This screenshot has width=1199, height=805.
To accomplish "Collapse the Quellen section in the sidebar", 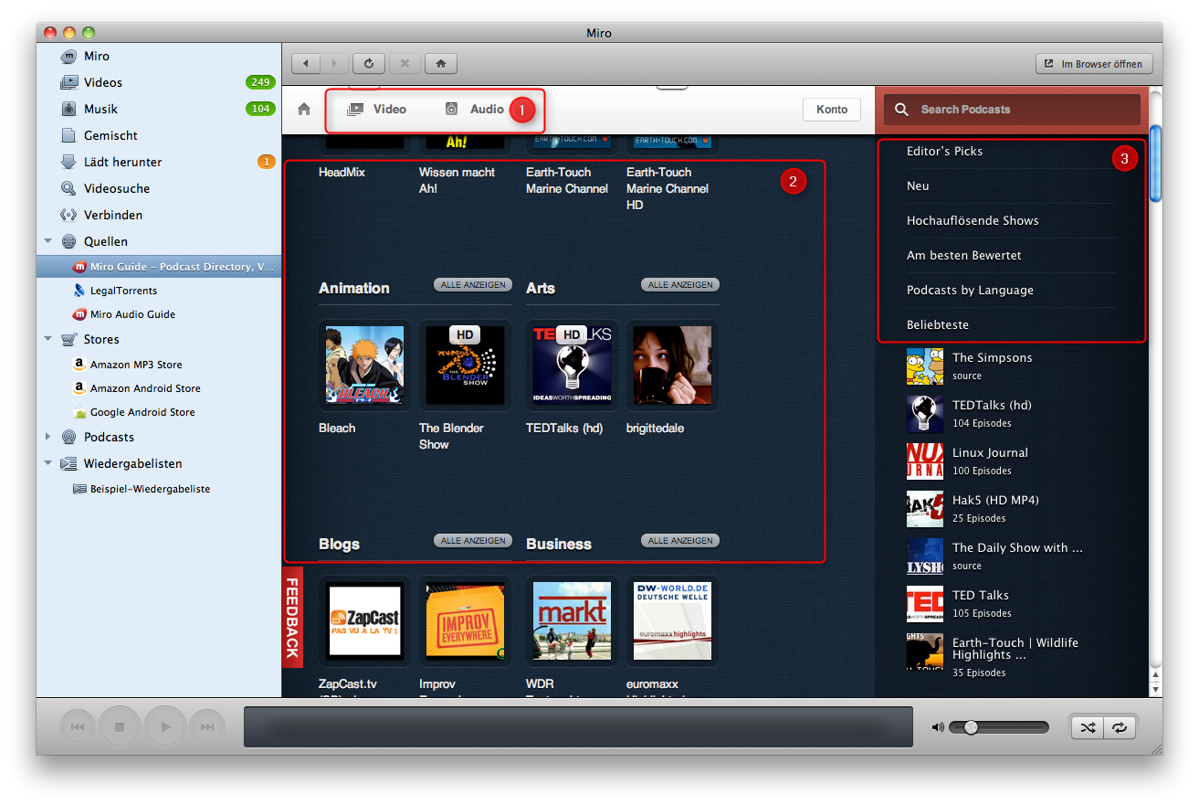I will (x=47, y=241).
